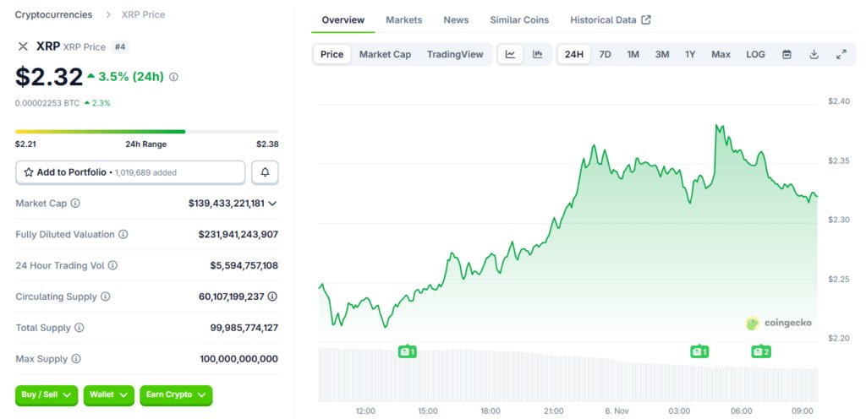Viewport: 866px width, 419px height.
Task: Click the $5,594,757,108 trading volume value
Action: pyautogui.click(x=244, y=266)
